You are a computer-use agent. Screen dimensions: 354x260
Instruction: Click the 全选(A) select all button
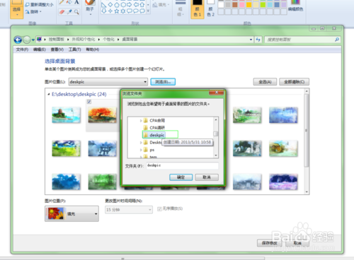point(265,82)
